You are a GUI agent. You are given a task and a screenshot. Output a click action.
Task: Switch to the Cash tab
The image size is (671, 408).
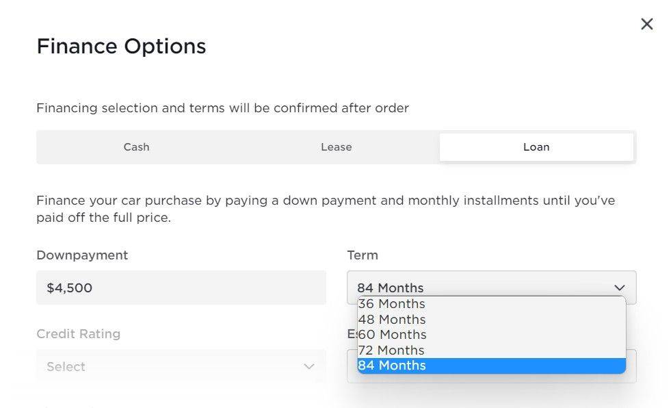[x=136, y=147]
